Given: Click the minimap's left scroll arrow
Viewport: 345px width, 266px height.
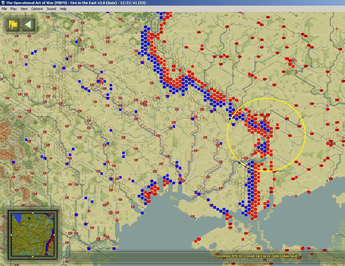Looking at the screenshot, I should 11,235.
